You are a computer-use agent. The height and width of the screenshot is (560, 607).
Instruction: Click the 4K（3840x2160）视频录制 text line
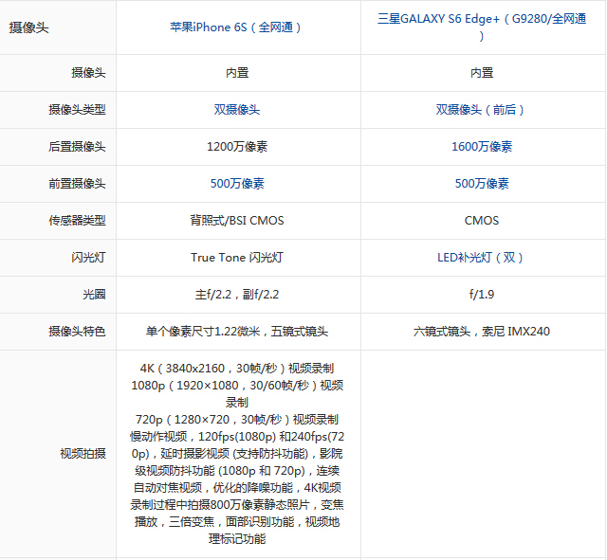tap(237, 369)
